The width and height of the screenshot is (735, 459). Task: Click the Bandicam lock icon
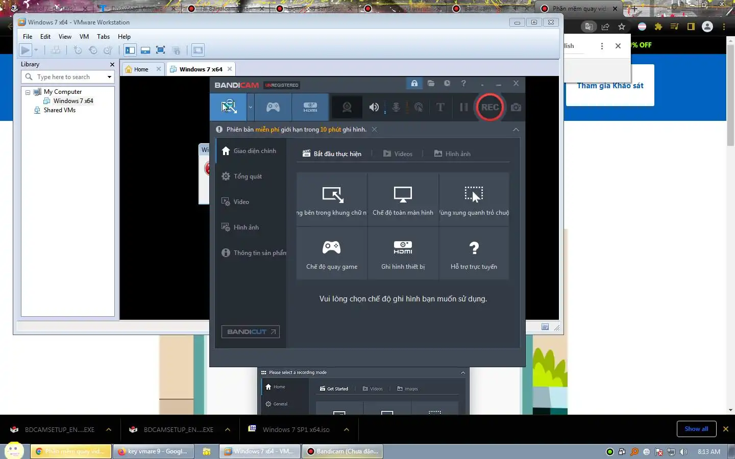pos(414,83)
